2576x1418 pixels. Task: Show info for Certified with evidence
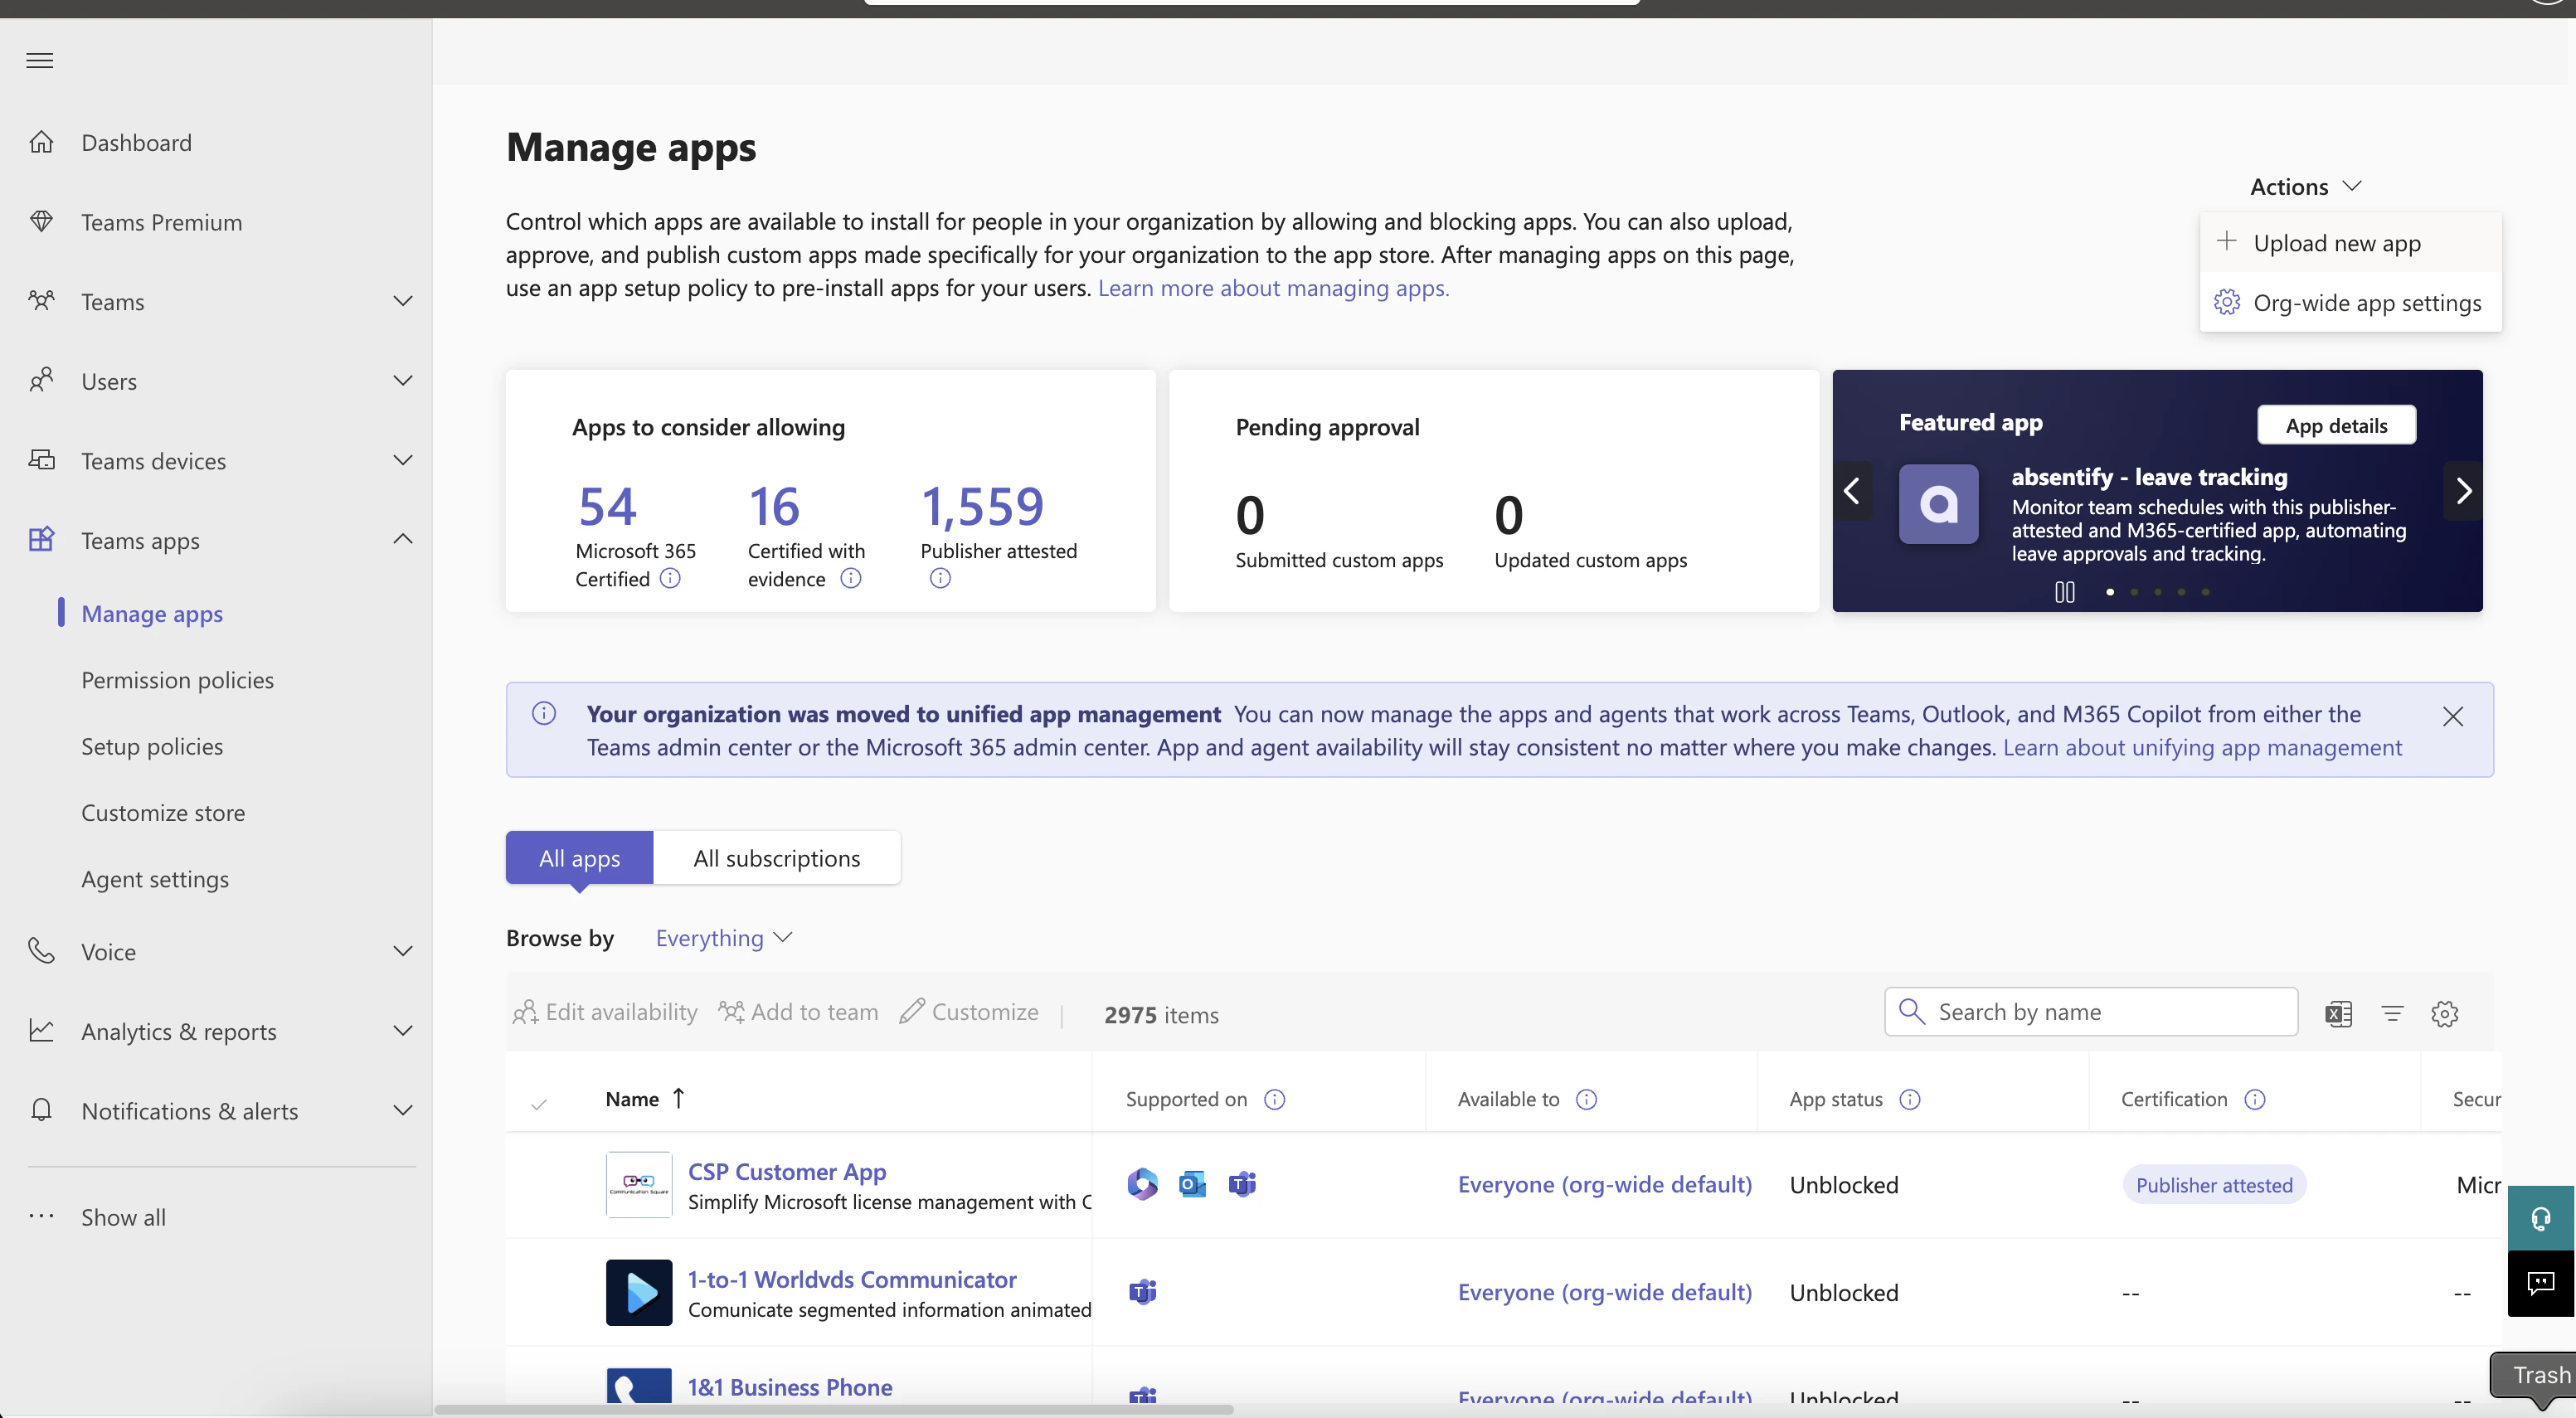(x=850, y=578)
